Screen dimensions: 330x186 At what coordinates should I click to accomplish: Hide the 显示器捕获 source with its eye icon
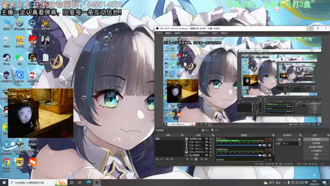[207, 155]
